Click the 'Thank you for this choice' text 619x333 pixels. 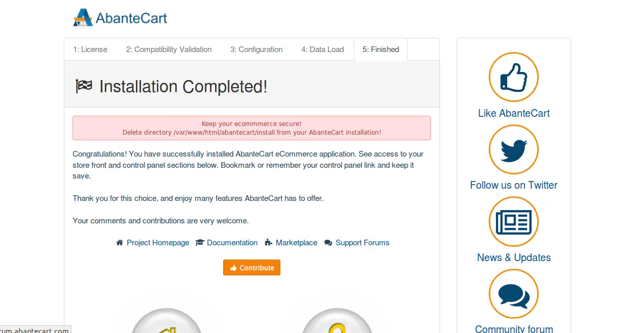[198, 198]
